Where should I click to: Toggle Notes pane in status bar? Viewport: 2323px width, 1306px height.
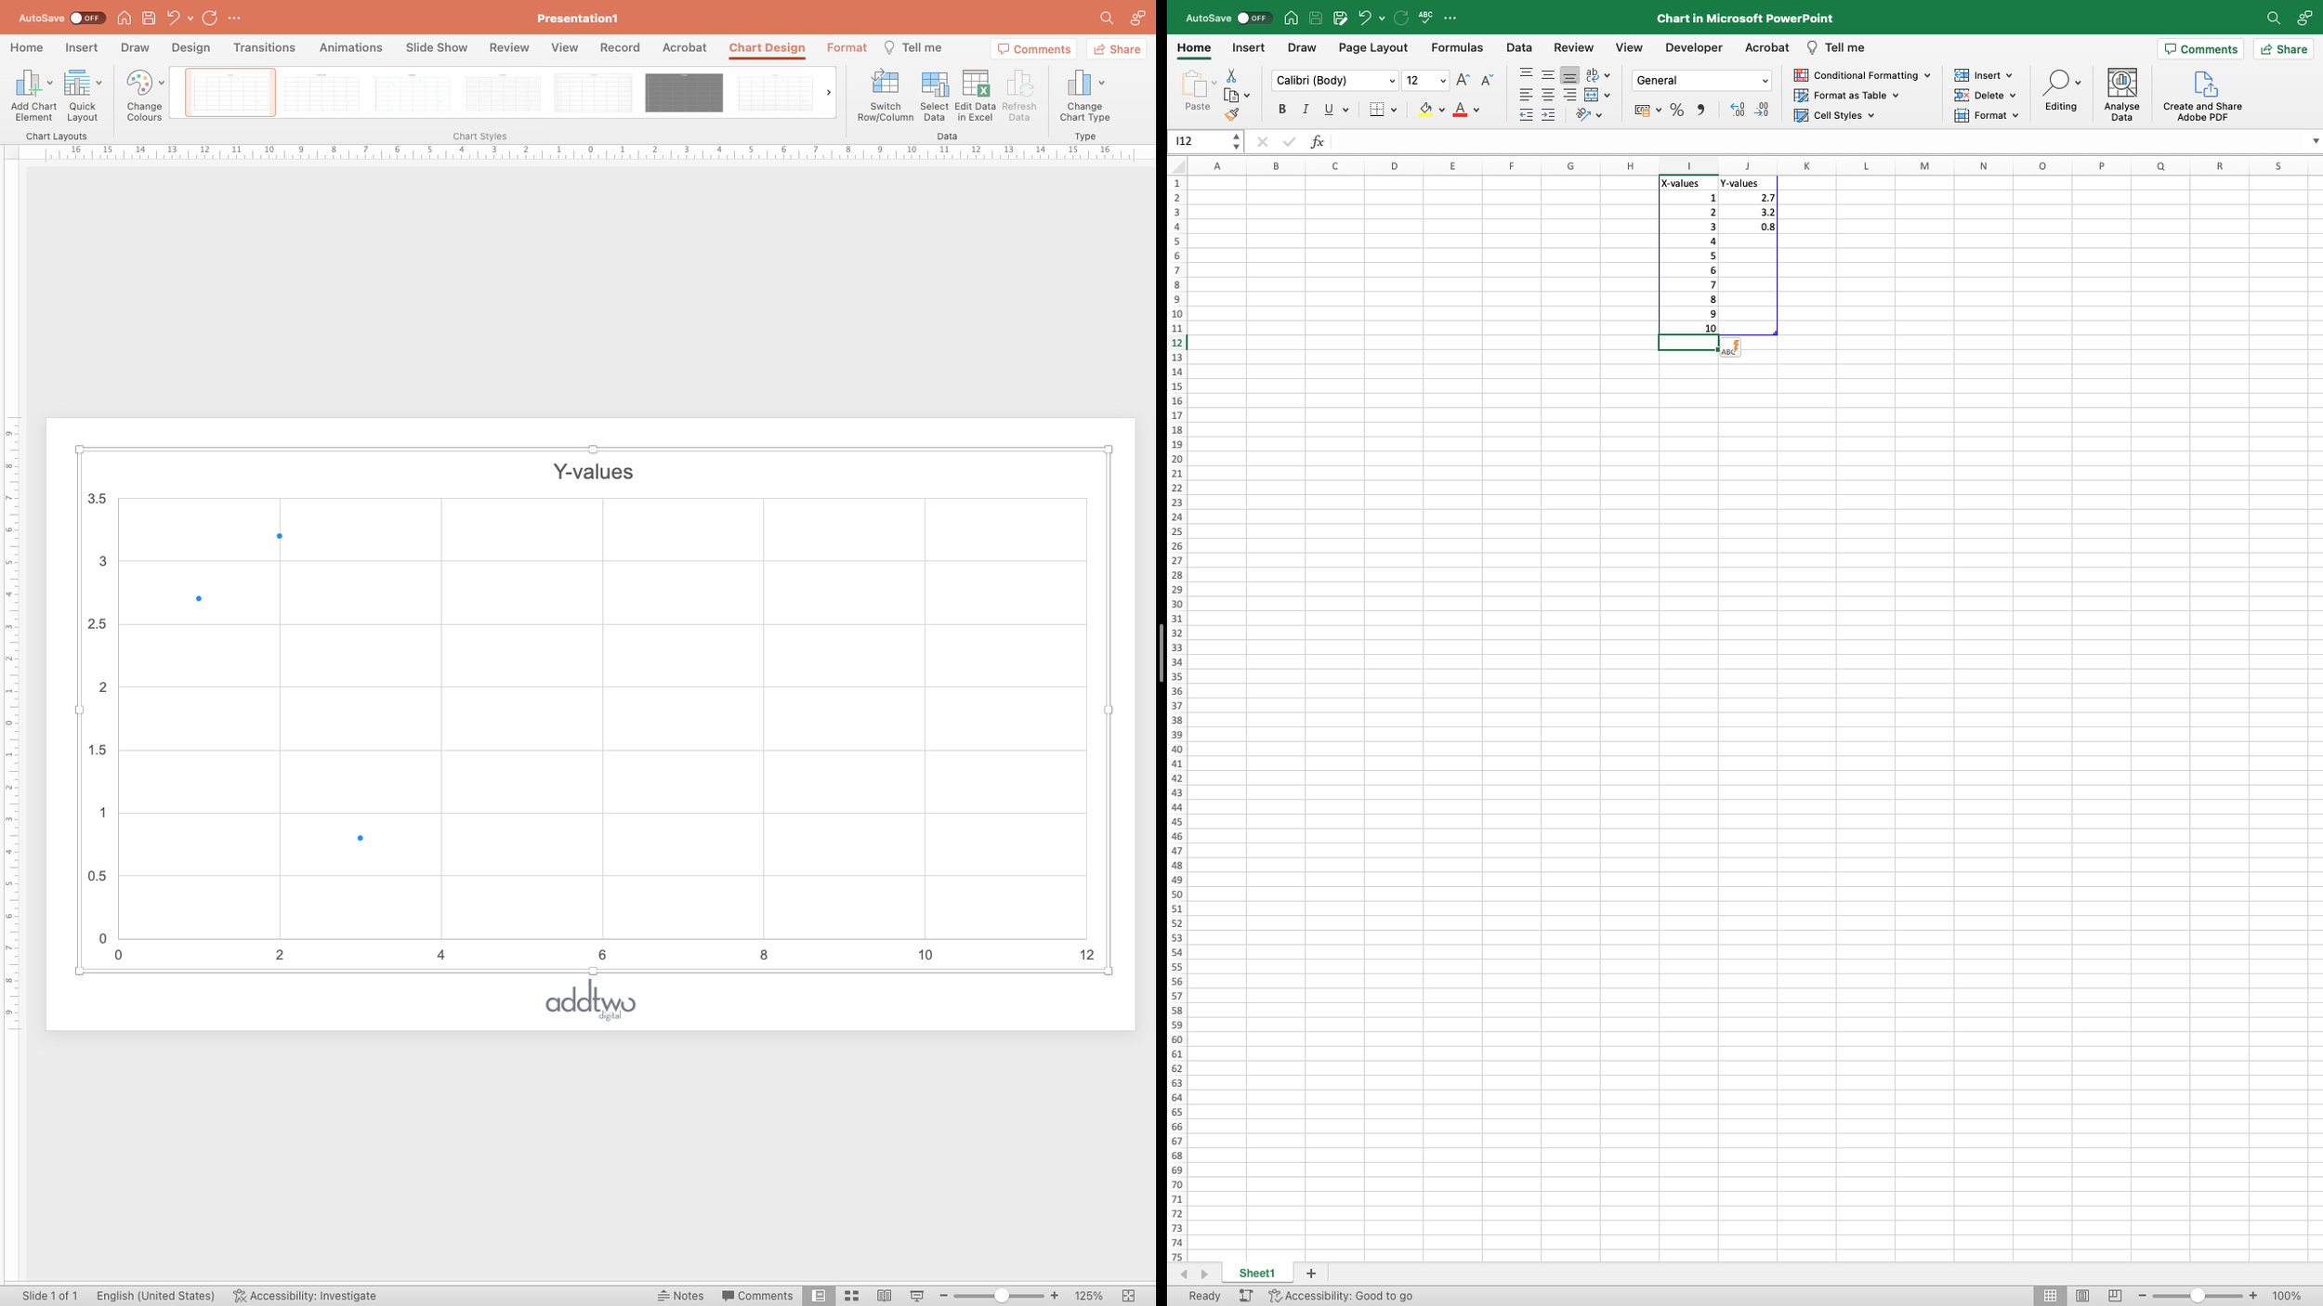click(680, 1296)
